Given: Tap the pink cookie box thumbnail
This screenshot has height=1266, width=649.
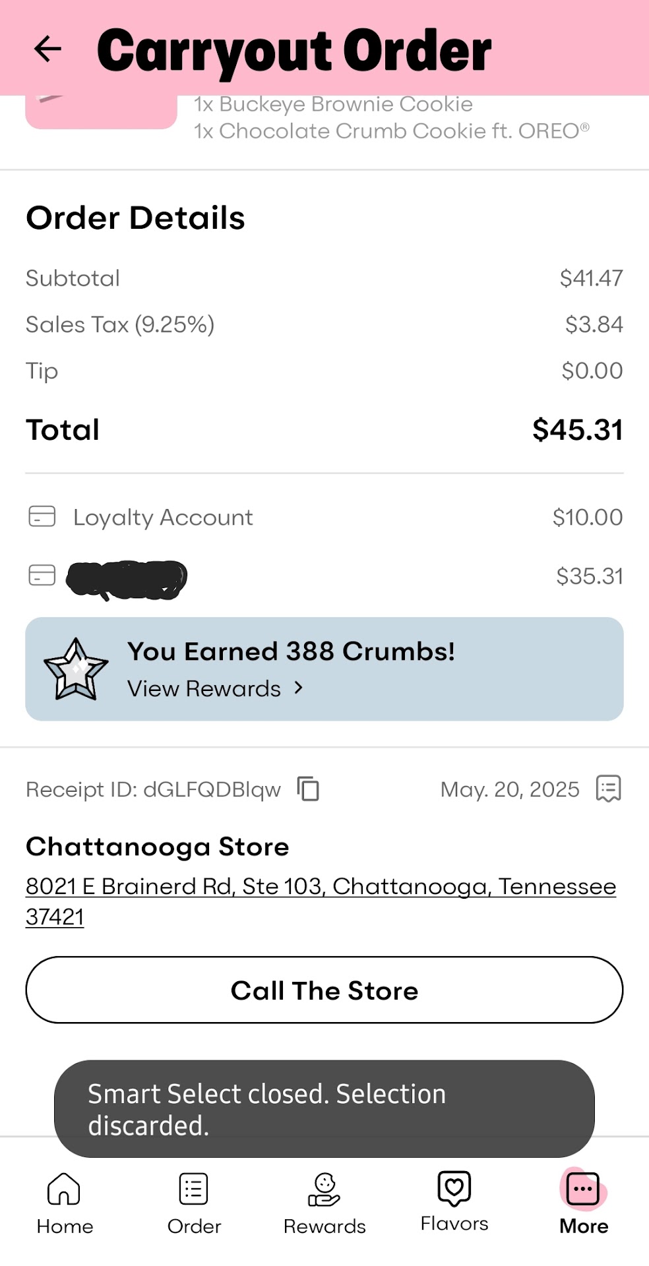Looking at the screenshot, I should point(101,111).
